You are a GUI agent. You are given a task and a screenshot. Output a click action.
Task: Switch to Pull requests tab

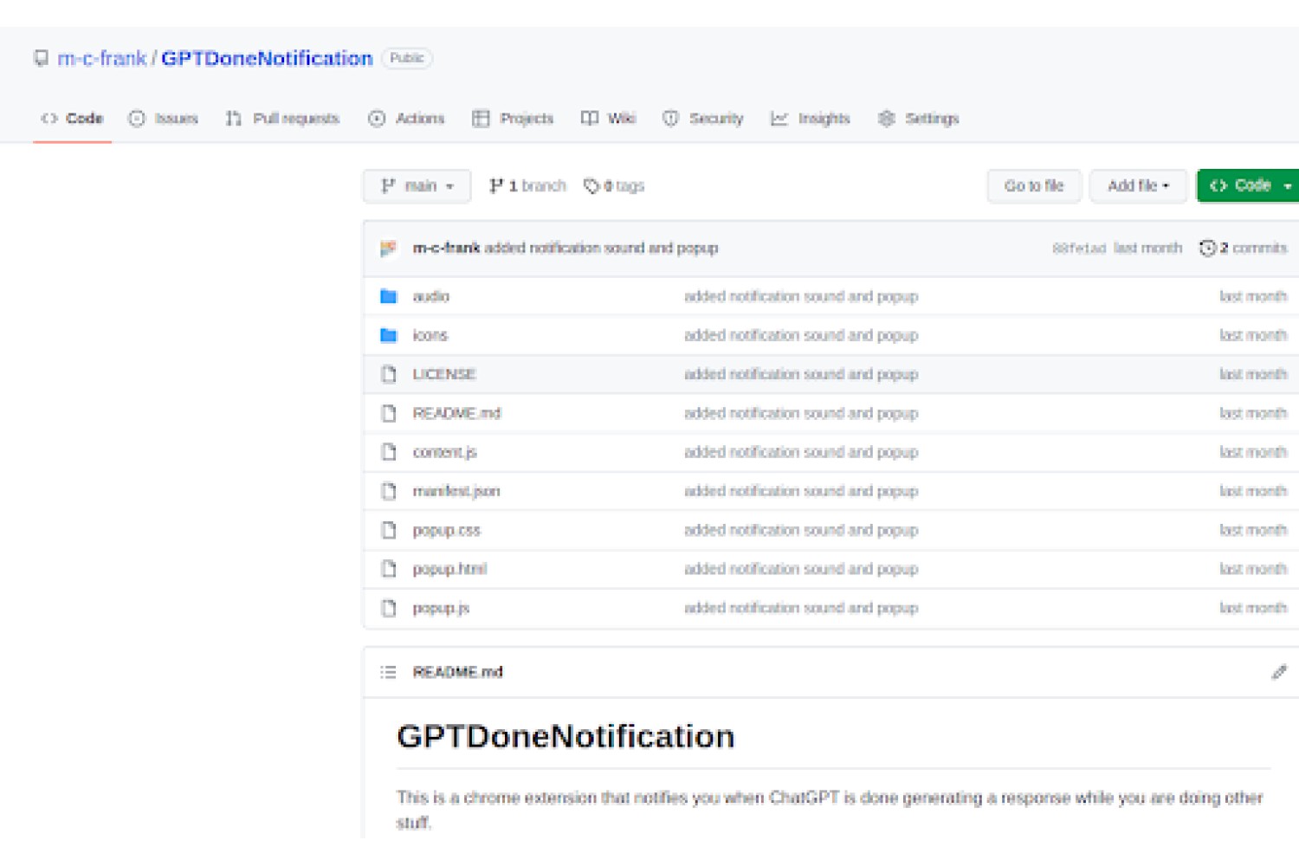tap(282, 119)
